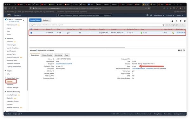Open Lifecycle Manager in the sidebar

coord(12,88)
